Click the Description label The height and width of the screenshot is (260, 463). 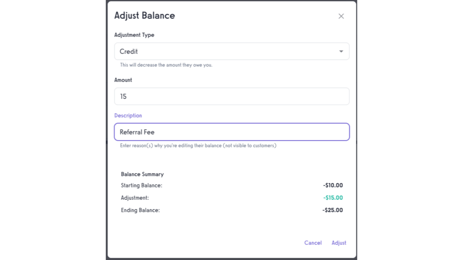[128, 115]
